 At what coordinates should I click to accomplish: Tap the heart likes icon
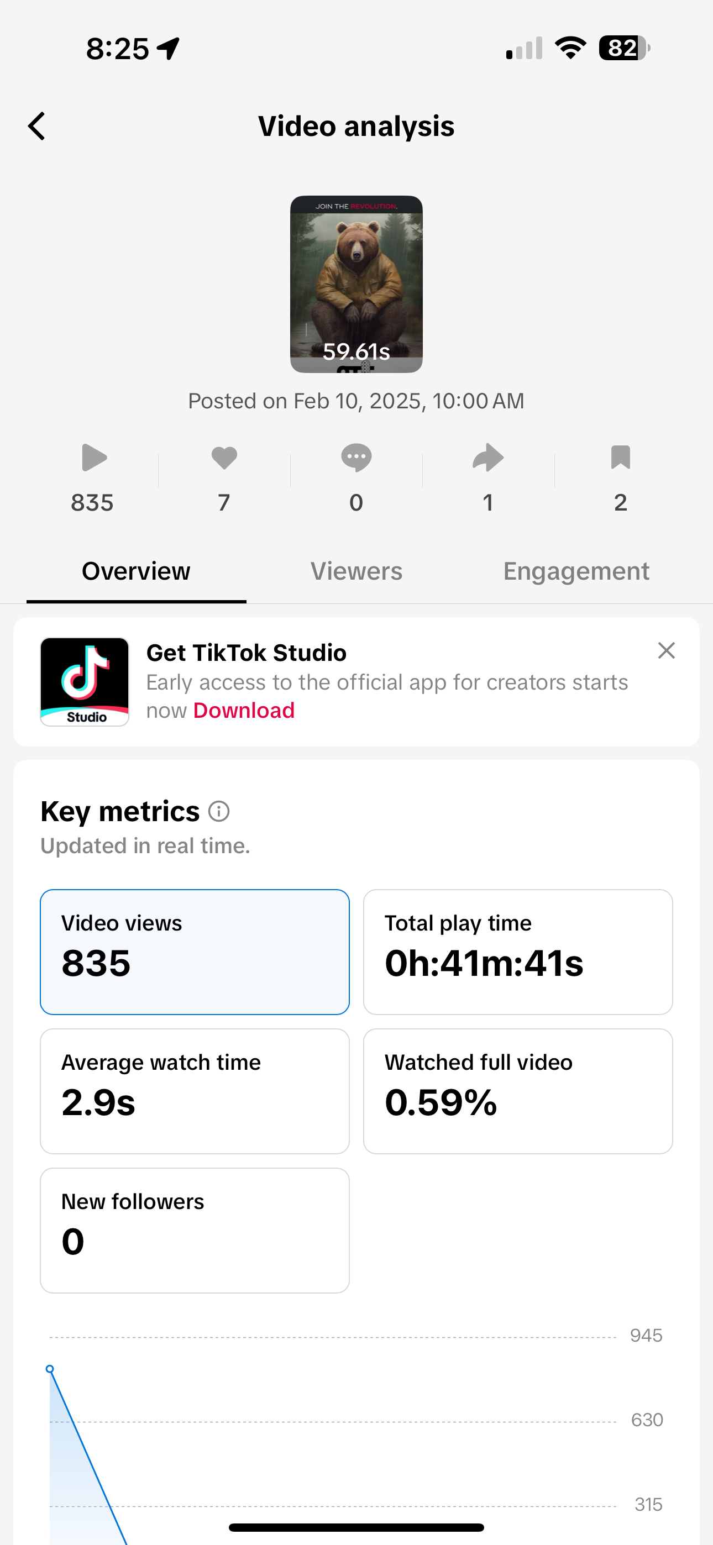click(224, 458)
